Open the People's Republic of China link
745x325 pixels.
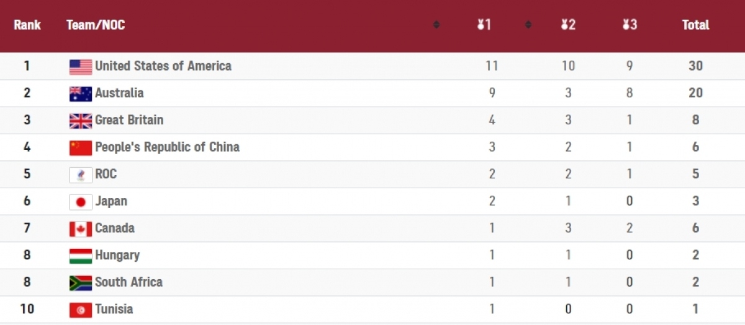point(167,147)
